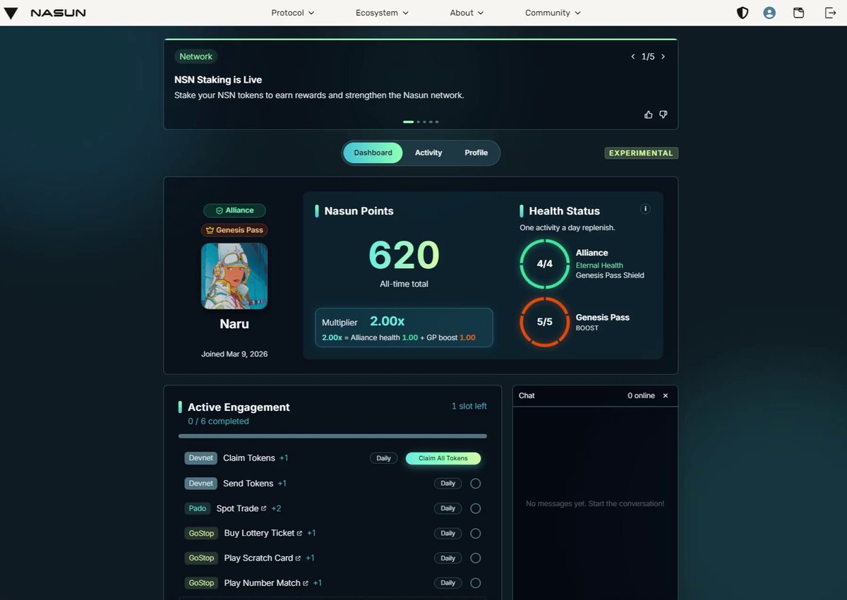The width and height of the screenshot is (847, 600).
Task: Click the Nasun triangle logo icon
Action: pos(11,13)
